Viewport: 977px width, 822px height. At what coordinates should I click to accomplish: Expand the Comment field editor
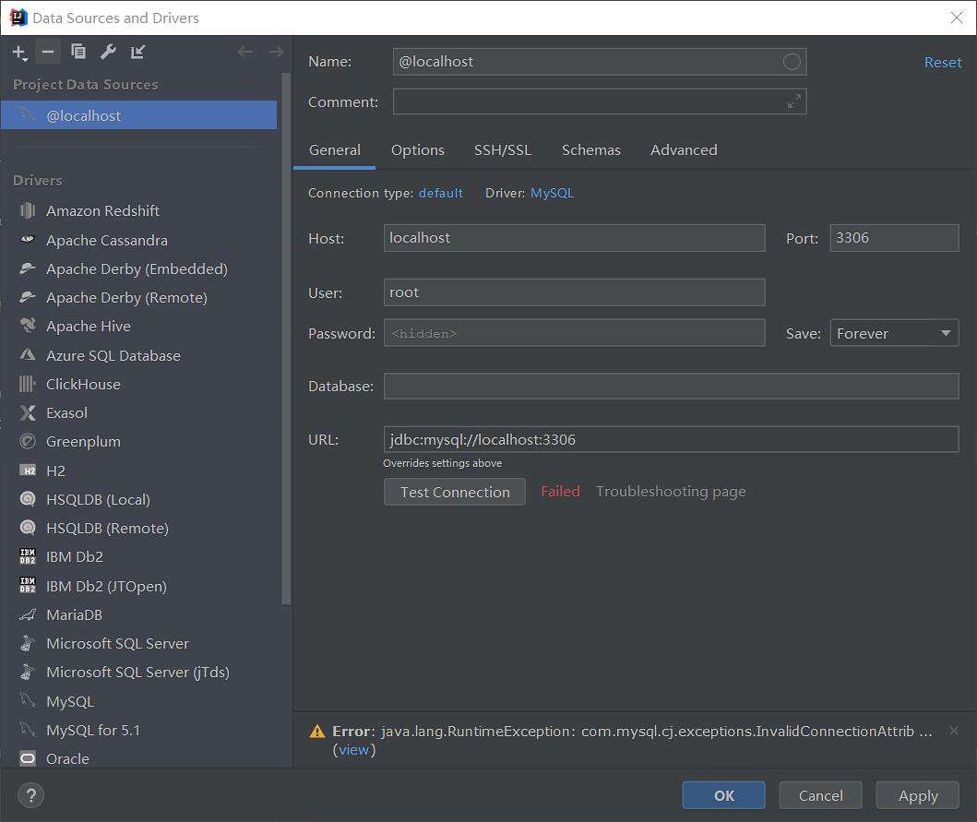point(793,101)
